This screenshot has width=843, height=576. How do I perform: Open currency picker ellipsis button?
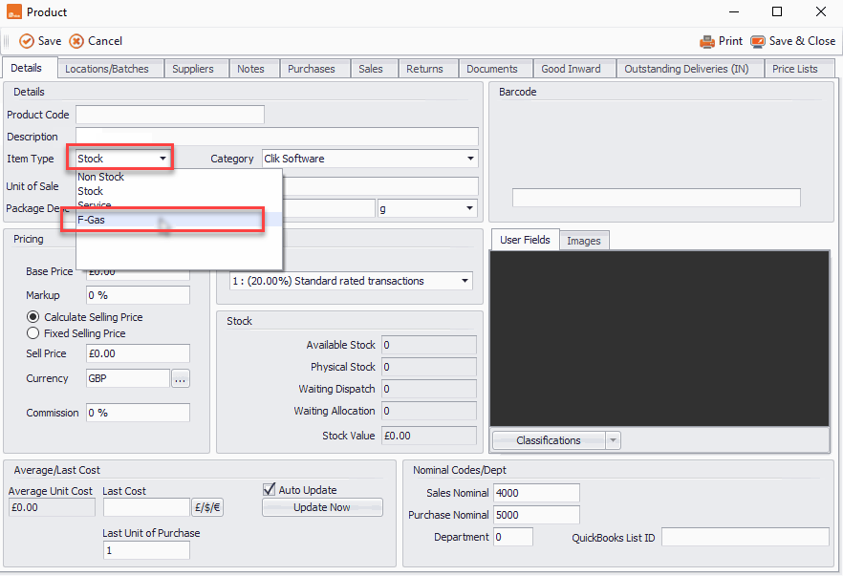(x=181, y=379)
